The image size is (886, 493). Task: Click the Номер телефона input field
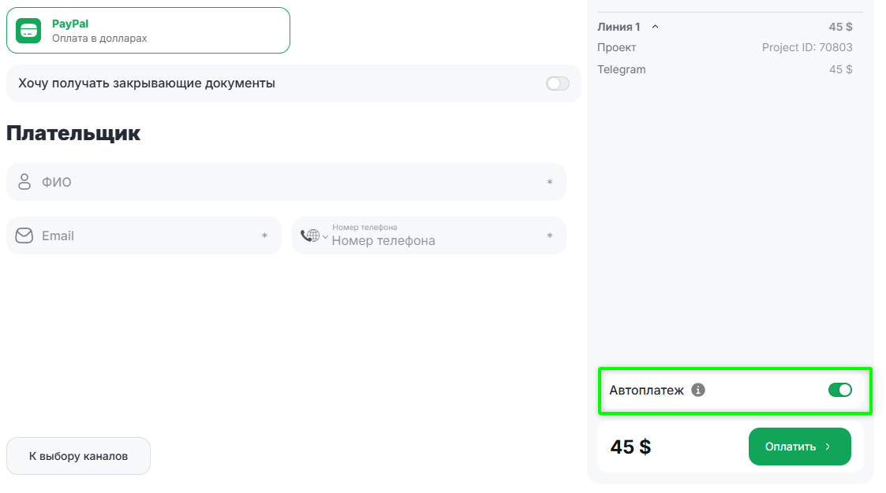(x=434, y=240)
